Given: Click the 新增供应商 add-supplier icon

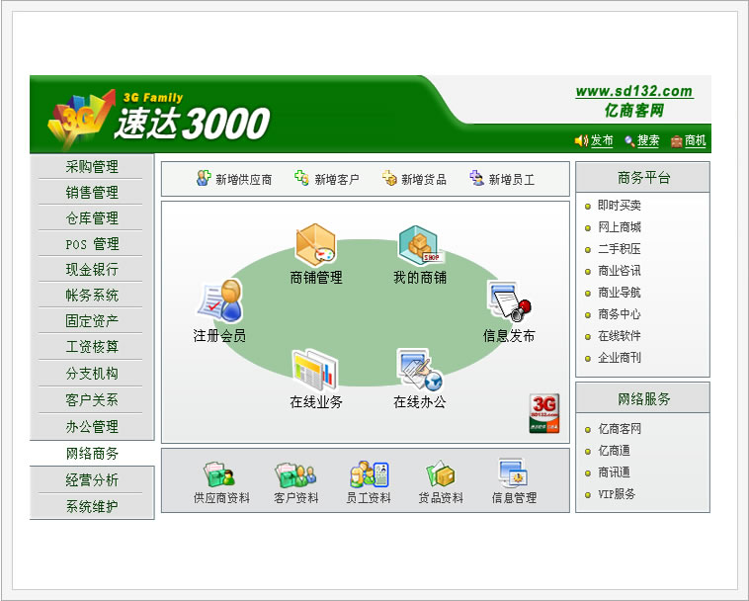Looking at the screenshot, I should [204, 178].
